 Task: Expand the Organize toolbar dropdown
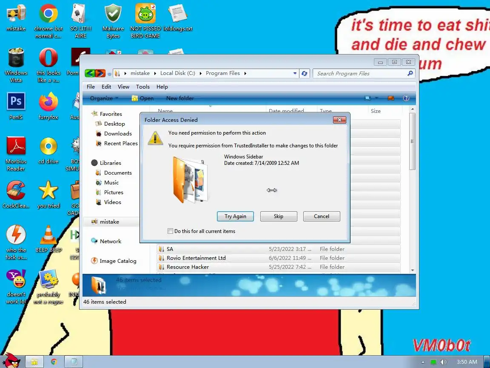click(104, 98)
